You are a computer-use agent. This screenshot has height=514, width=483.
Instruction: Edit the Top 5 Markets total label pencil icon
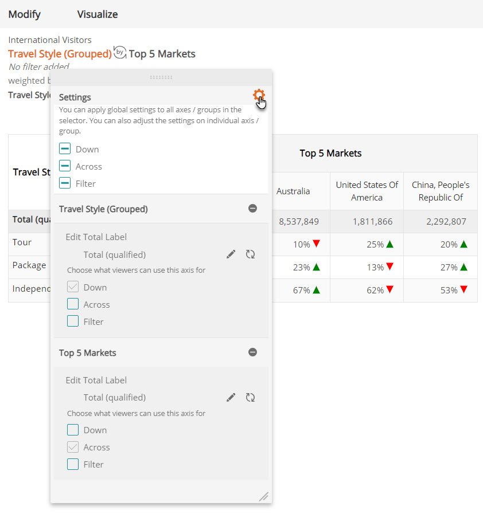pyautogui.click(x=231, y=397)
